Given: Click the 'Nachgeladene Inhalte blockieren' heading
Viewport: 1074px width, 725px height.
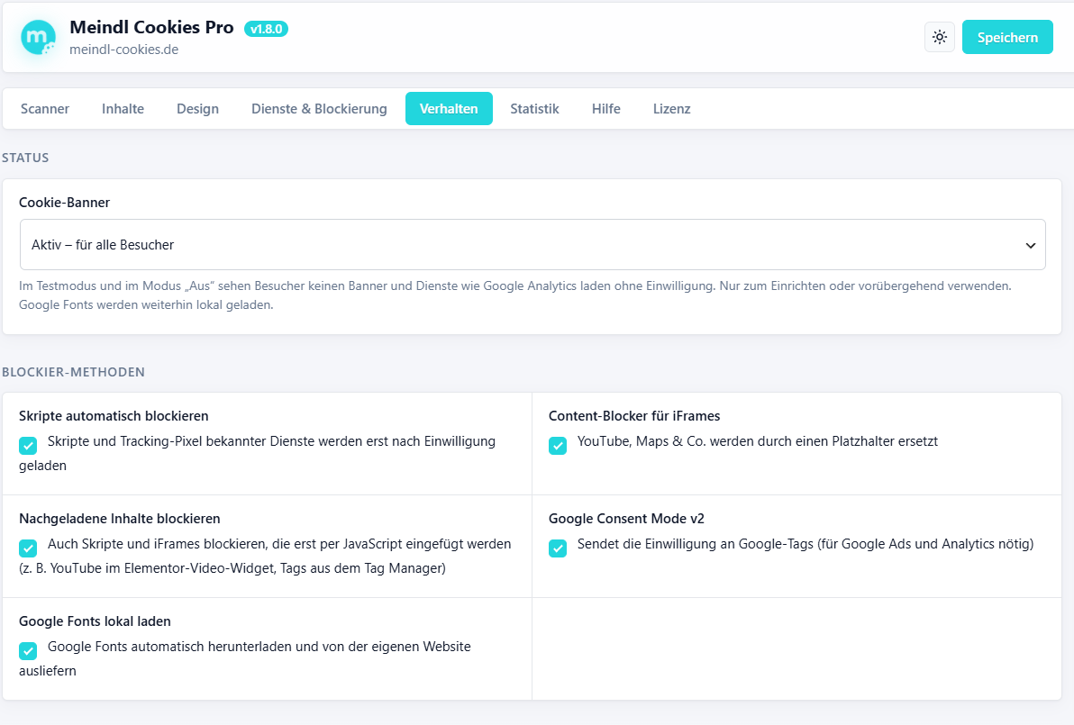Looking at the screenshot, I should click(120, 519).
